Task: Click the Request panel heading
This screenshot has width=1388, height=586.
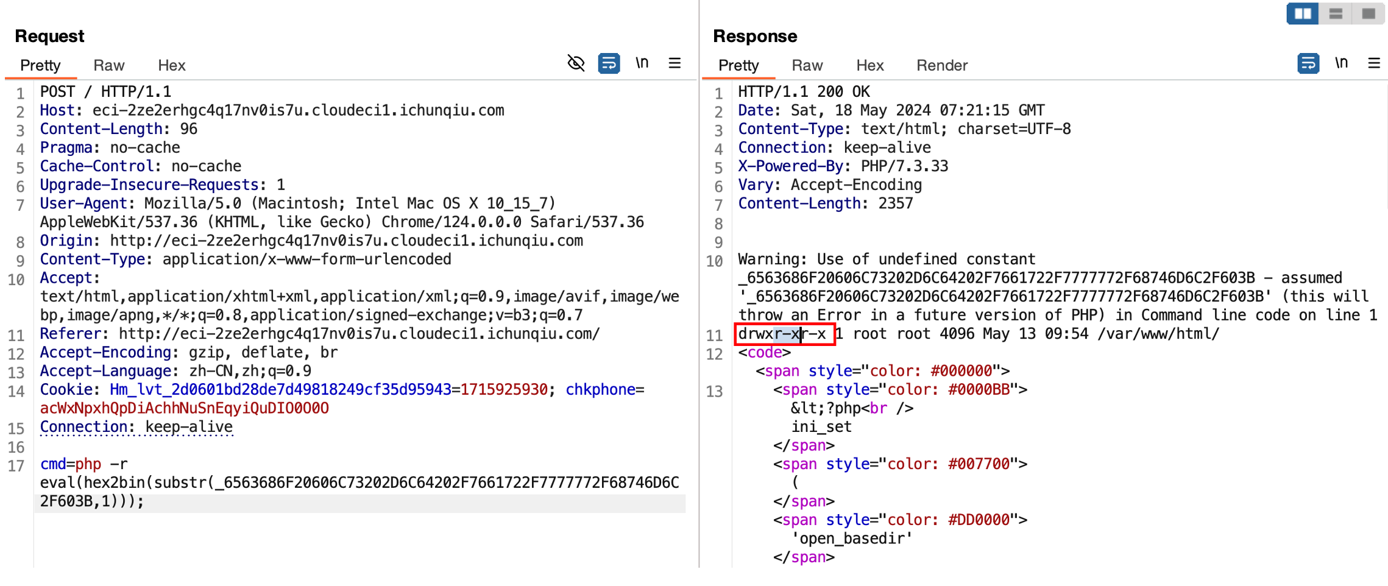Action: [49, 36]
